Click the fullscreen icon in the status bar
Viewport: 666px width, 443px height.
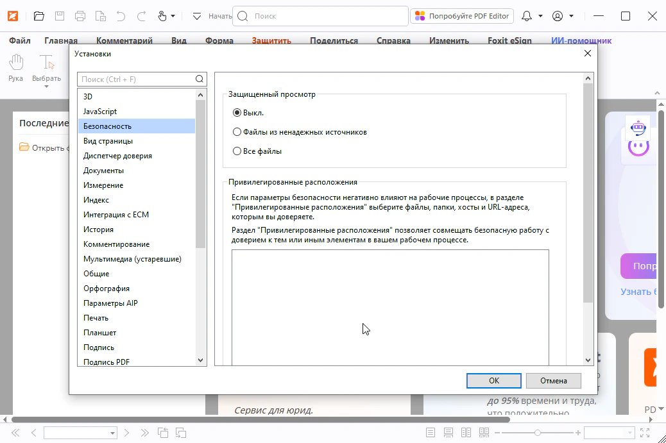645,433
